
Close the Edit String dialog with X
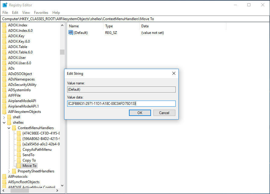[174, 73]
